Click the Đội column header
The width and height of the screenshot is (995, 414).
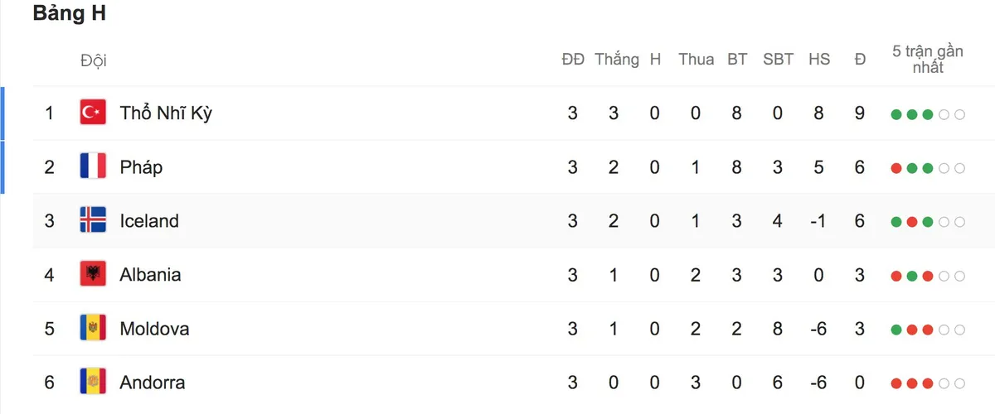tap(94, 60)
